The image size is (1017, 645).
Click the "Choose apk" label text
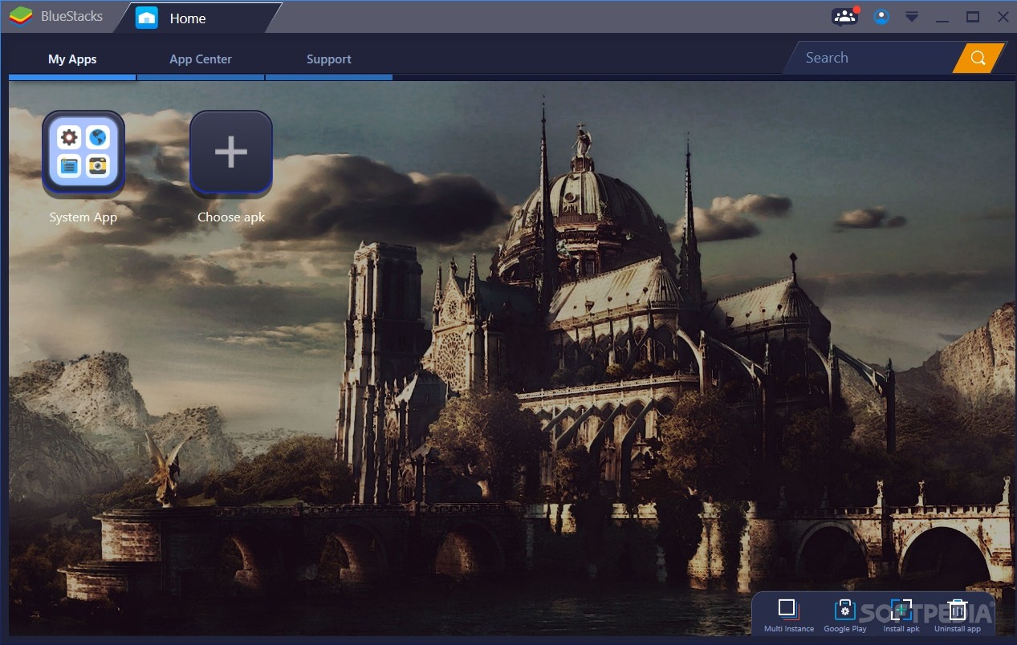231,217
